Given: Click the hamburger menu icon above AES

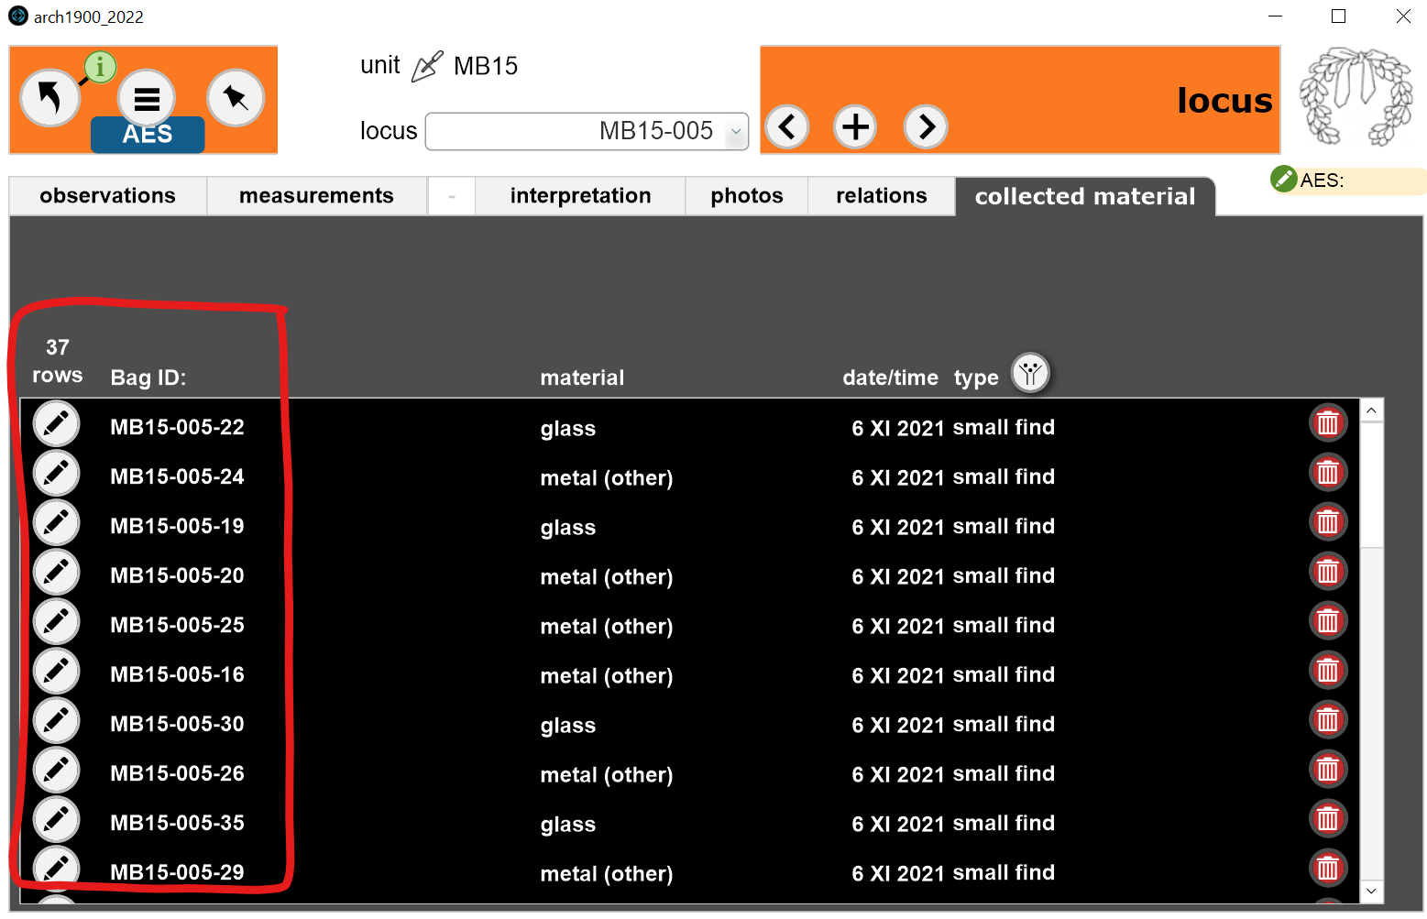Looking at the screenshot, I should [147, 96].
